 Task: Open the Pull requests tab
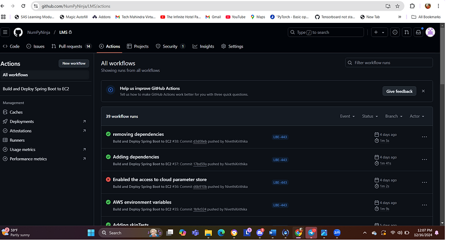pos(71,46)
